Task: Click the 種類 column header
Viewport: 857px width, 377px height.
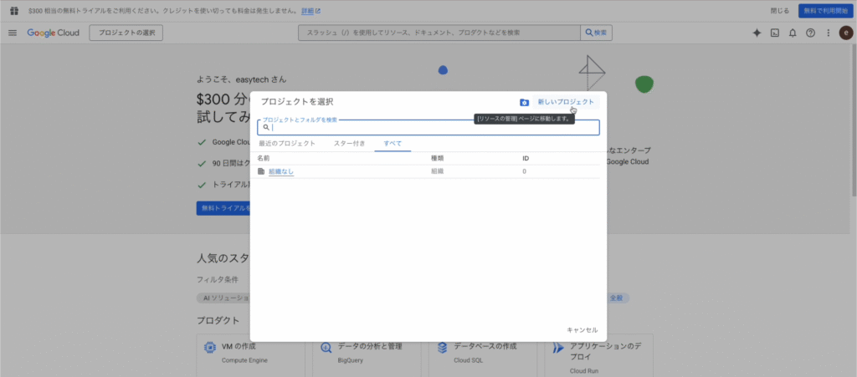Action: (x=437, y=158)
